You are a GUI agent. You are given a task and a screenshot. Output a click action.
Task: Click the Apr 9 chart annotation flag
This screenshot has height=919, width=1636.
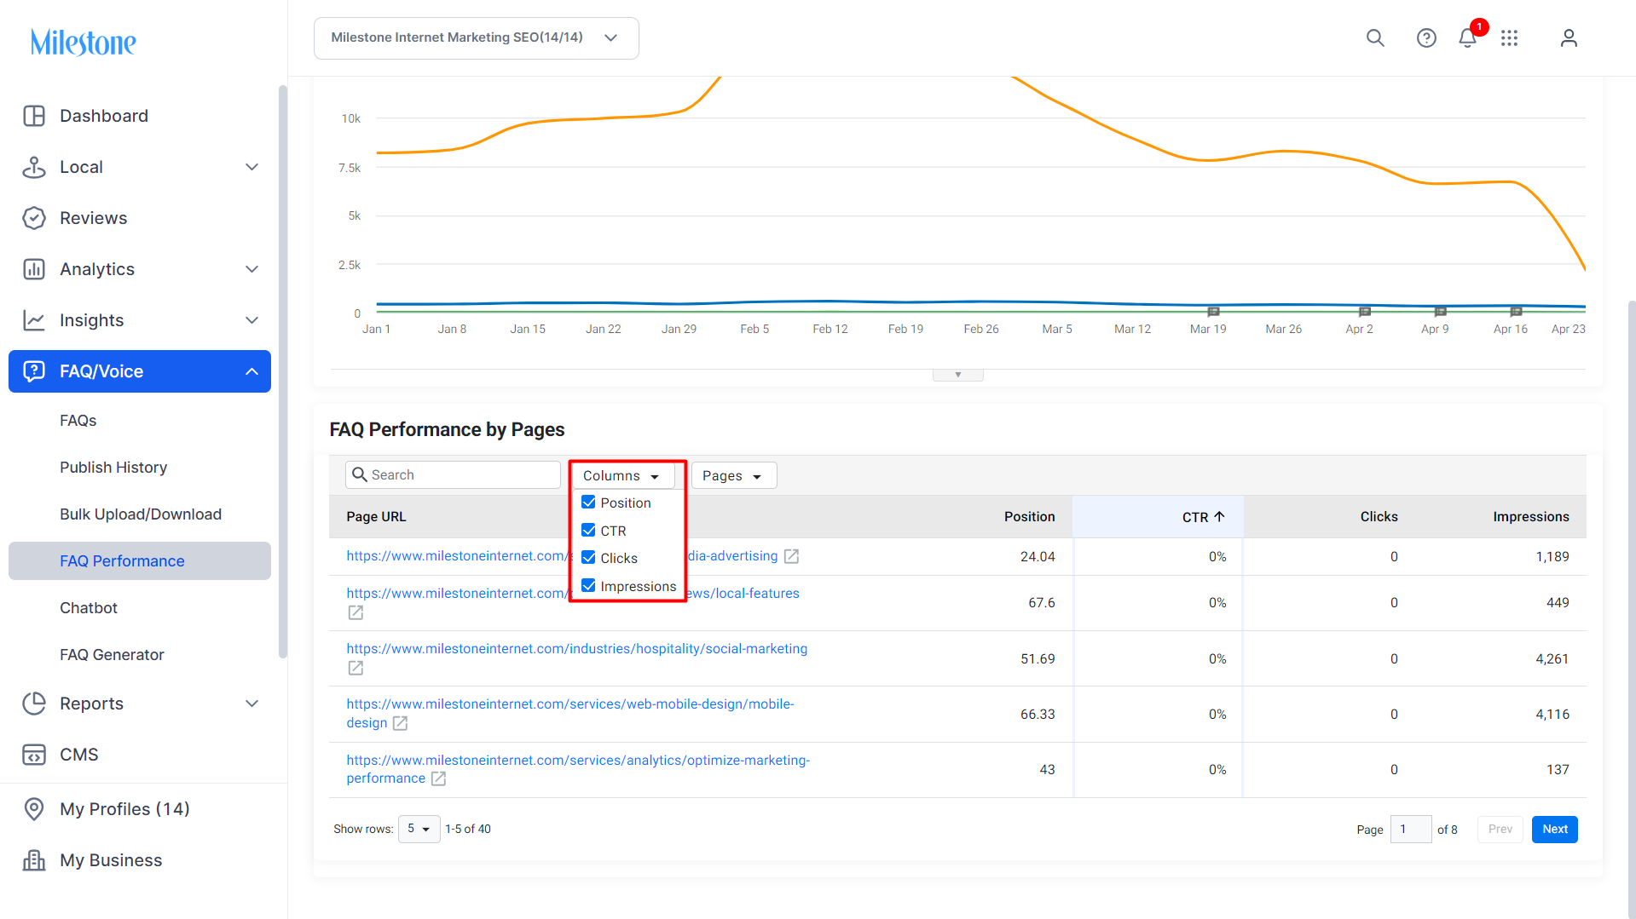1440,312
